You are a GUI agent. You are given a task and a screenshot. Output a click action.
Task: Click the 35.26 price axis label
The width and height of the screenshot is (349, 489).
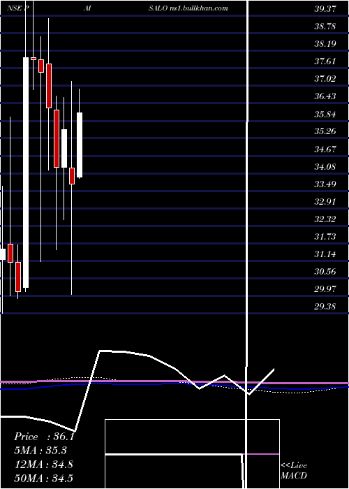(x=325, y=131)
